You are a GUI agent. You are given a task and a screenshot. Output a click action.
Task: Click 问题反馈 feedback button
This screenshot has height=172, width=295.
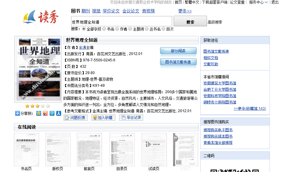(75, 118)
